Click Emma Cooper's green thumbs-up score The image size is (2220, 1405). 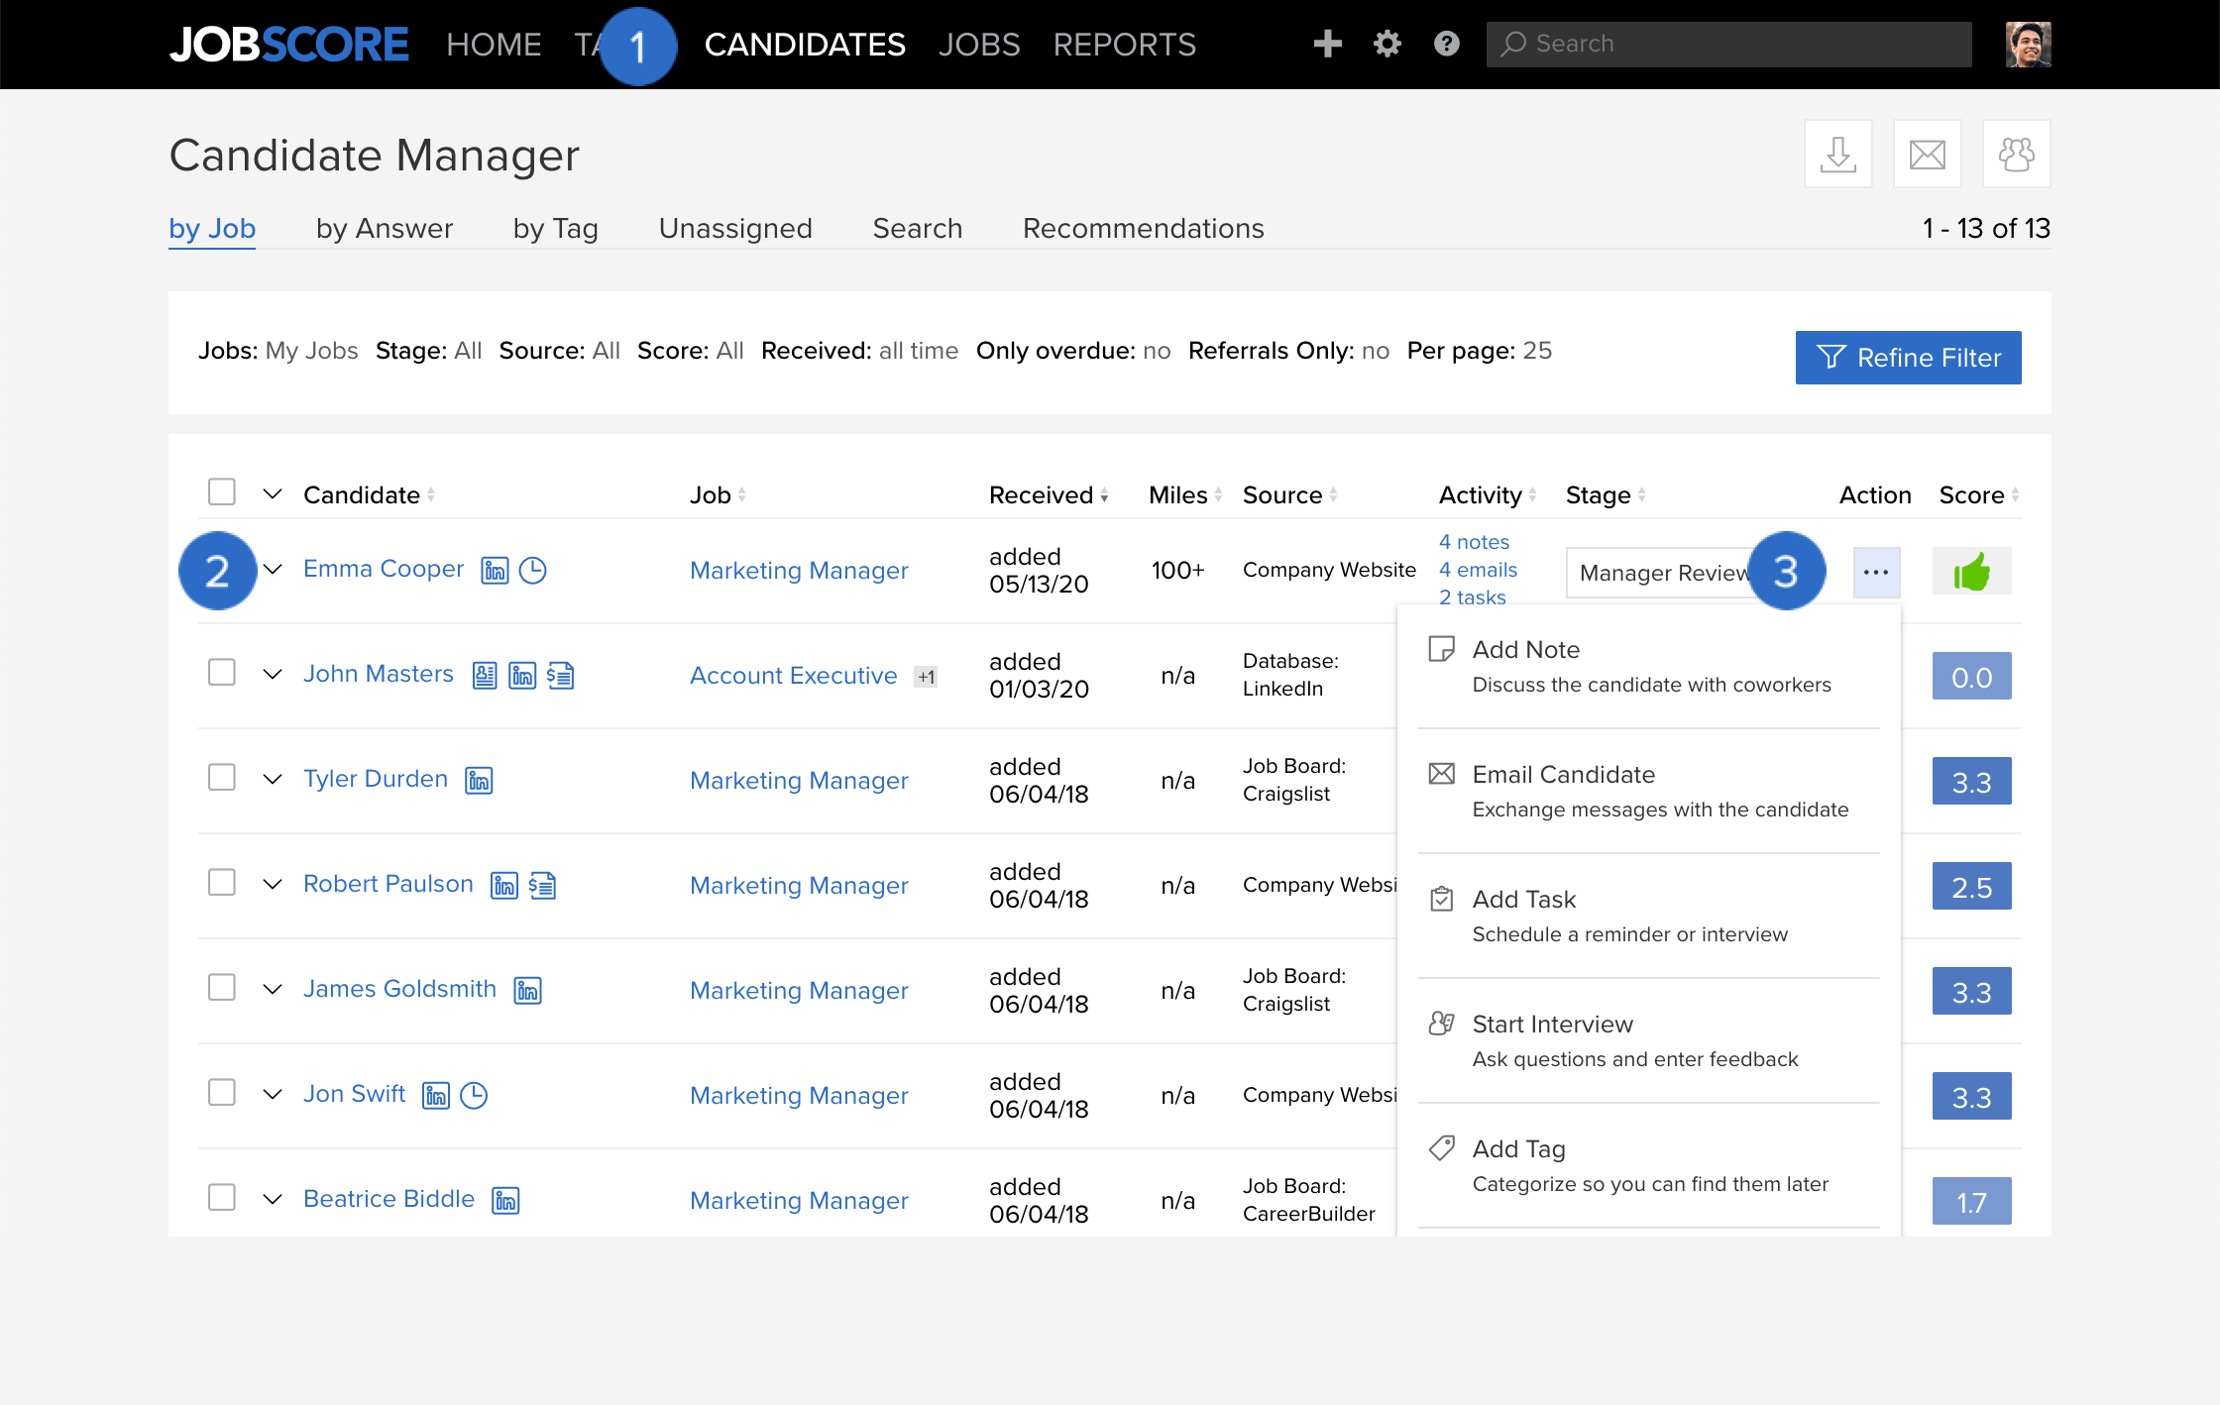pos(1971,572)
